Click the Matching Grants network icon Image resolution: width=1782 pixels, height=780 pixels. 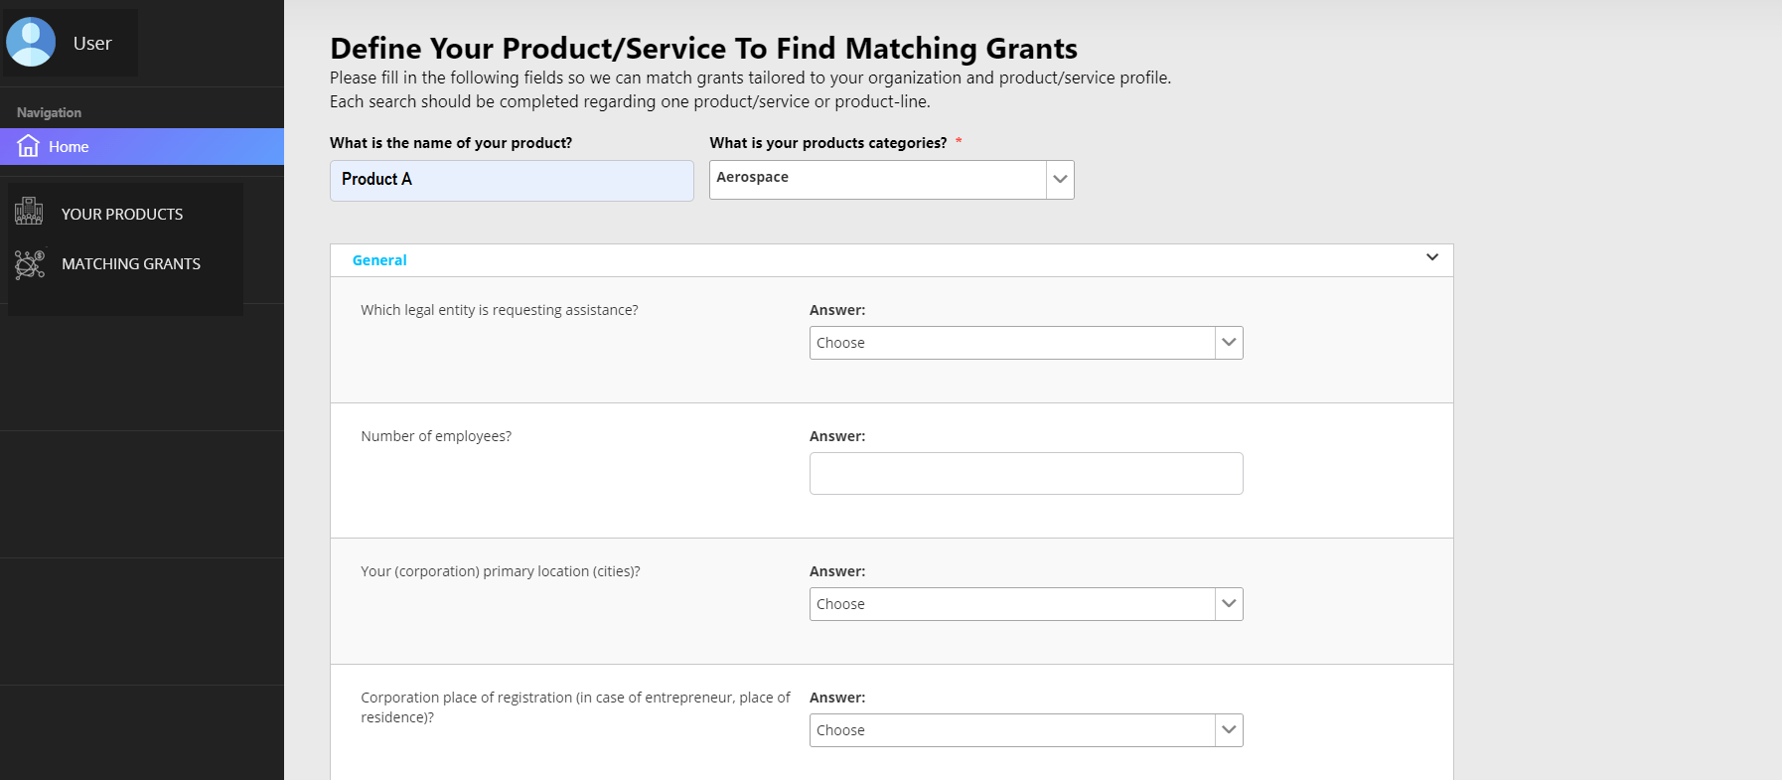point(30,264)
